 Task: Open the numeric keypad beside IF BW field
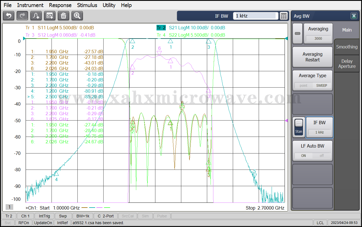(x=284, y=16)
